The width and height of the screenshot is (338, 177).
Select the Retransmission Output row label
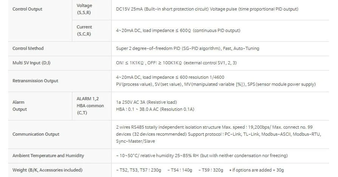(x=35, y=81)
